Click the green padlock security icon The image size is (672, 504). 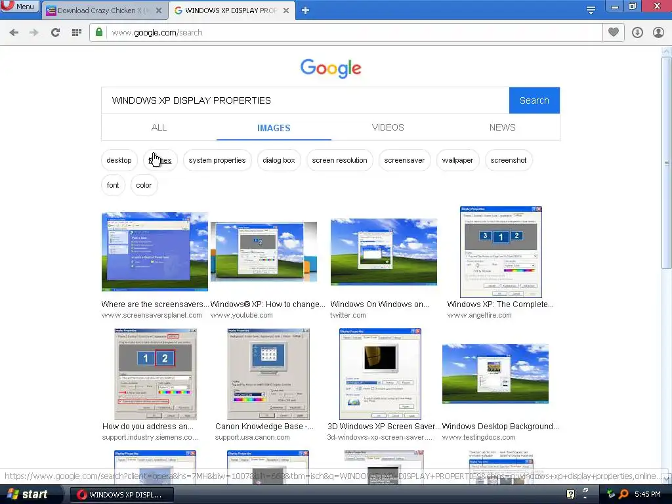[x=99, y=33]
